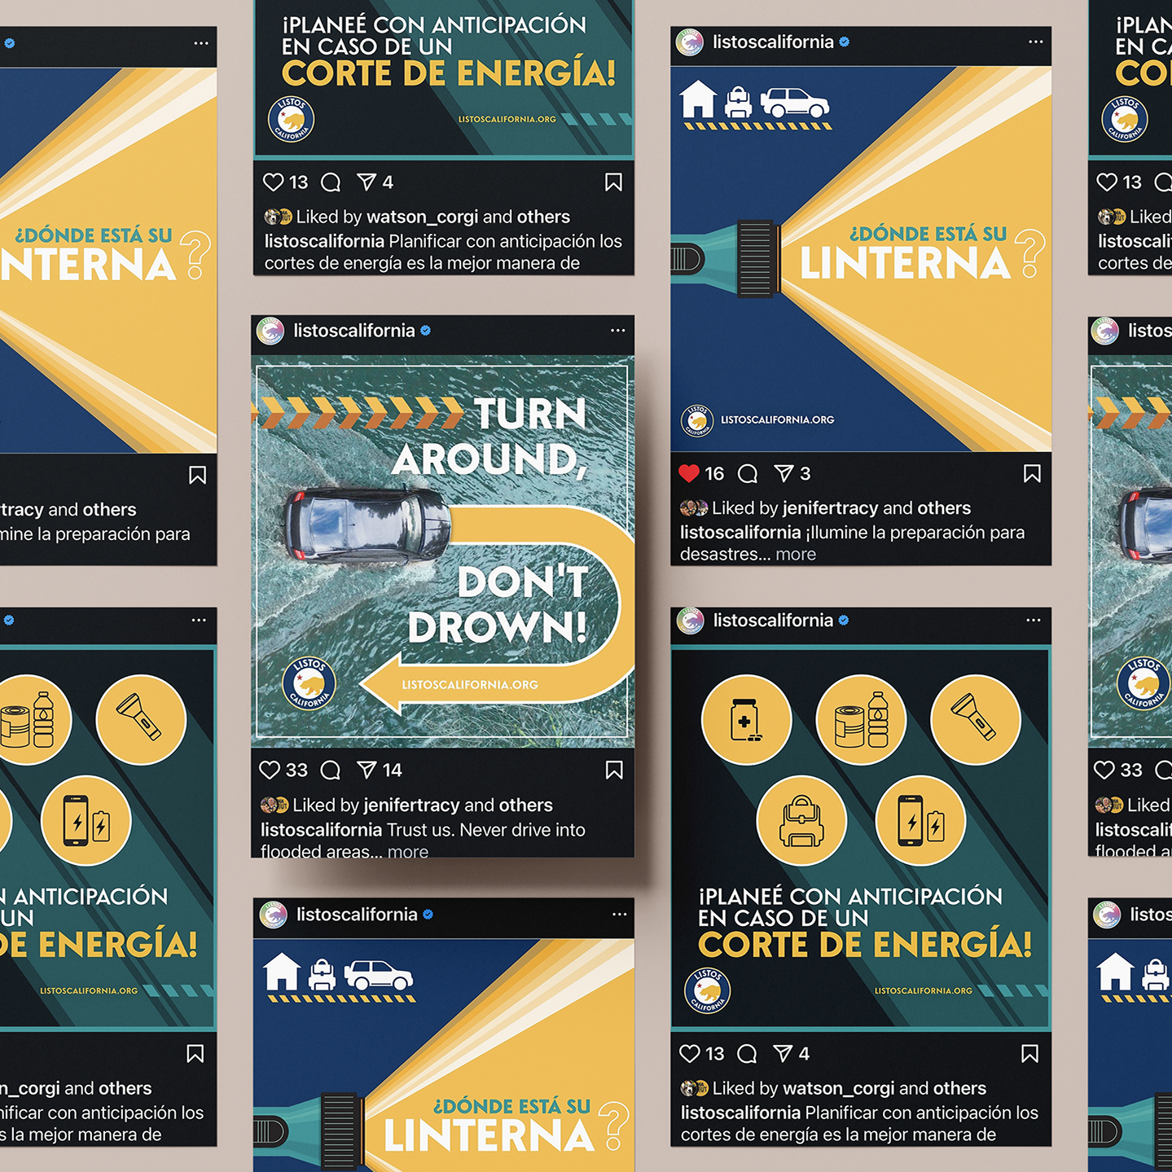Screen dimensions: 1172x1172
Task: Bookmark the Turn Around Don't Drown post
Action: point(614,770)
